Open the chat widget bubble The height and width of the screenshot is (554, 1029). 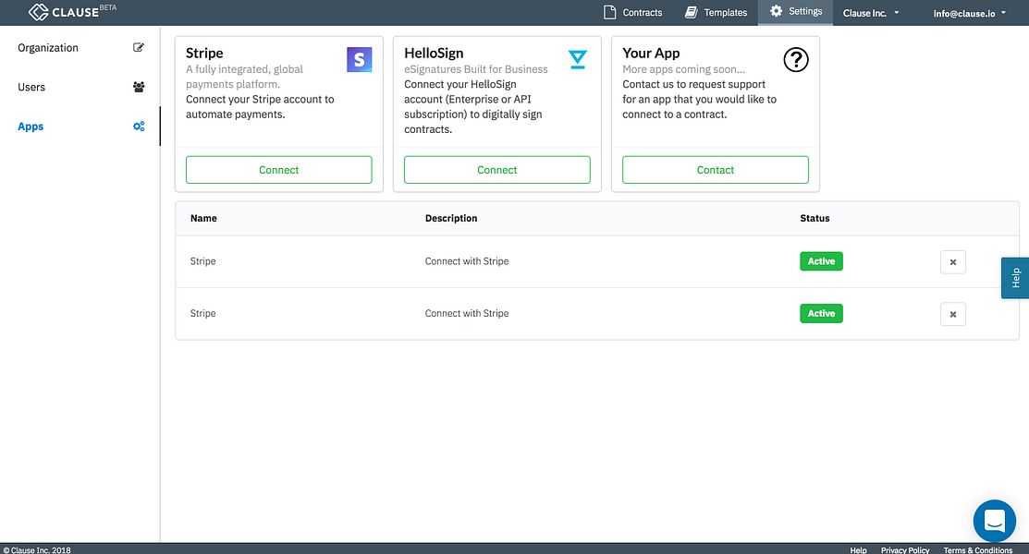[x=994, y=521]
